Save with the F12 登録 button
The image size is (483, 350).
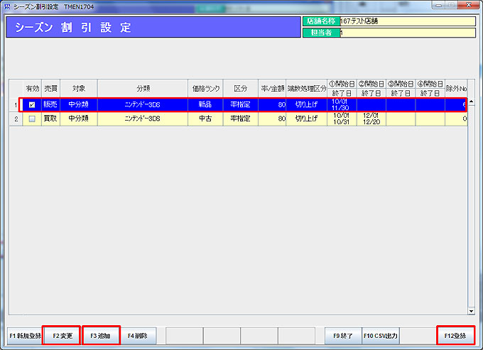pos(455,335)
